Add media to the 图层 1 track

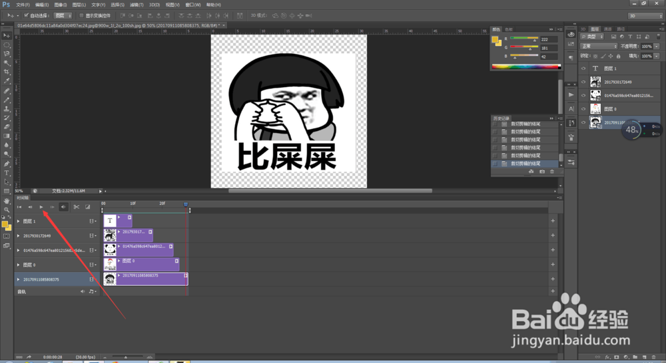[x=553, y=221]
